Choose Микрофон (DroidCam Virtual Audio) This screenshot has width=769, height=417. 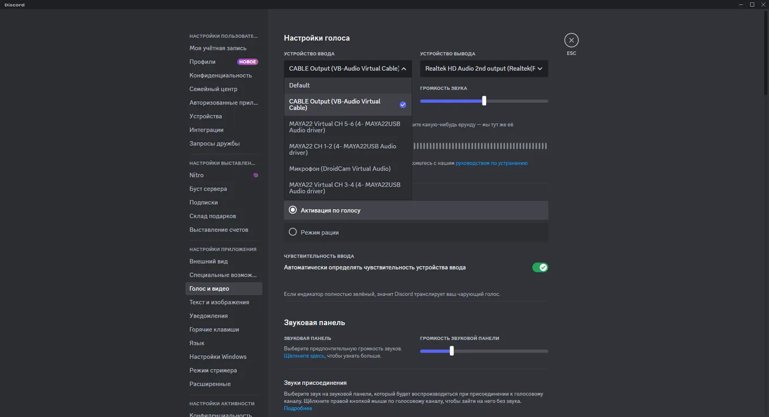[x=348, y=169]
